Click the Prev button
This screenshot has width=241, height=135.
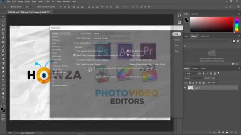177,45
